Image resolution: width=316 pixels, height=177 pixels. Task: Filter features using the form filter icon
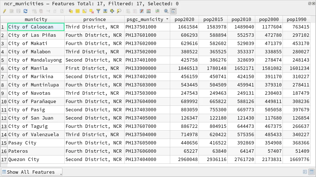tap(98, 11)
